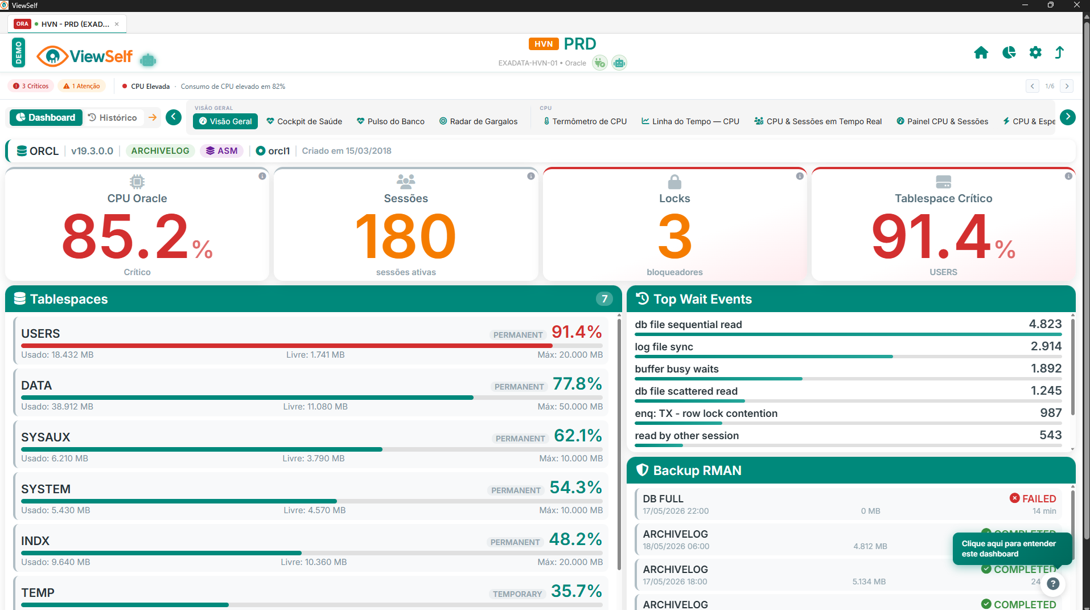Click the robot assistant icon beside ViewSelf logo

tap(148, 59)
